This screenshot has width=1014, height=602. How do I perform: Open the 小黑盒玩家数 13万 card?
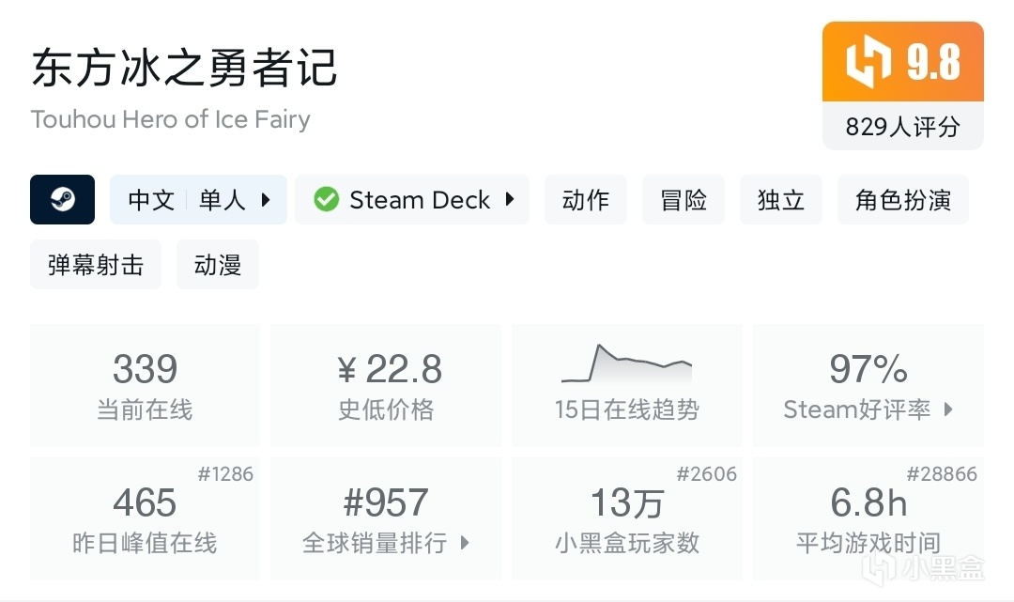(626, 519)
